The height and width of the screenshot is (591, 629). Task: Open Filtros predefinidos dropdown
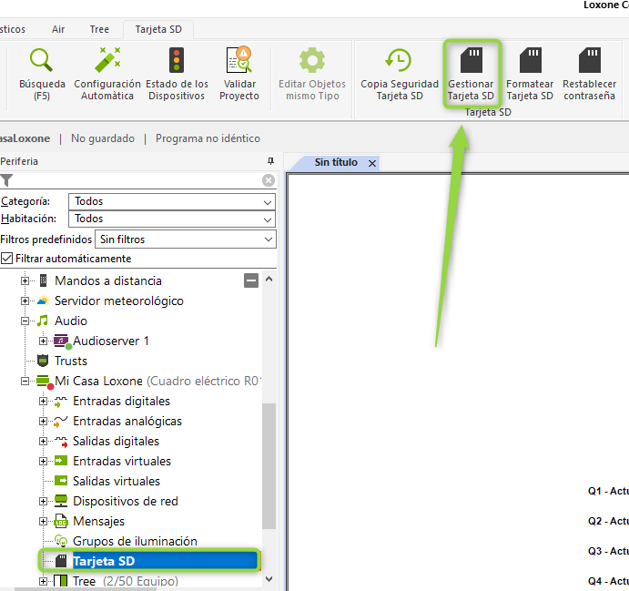pyautogui.click(x=186, y=239)
